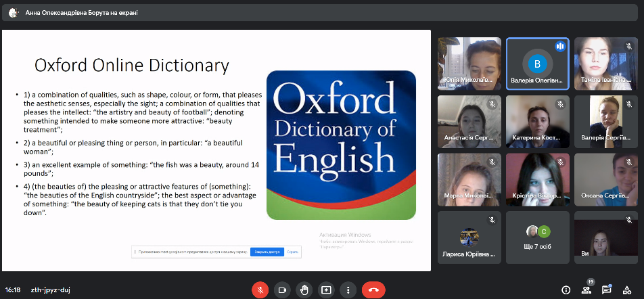Viewport: 644px width, 299px height.
Task: Open the three-dot more options menu
Action: pos(348,290)
